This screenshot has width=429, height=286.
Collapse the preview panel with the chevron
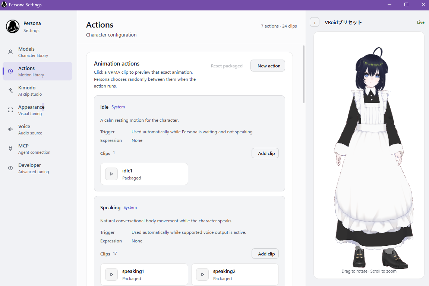(x=315, y=22)
